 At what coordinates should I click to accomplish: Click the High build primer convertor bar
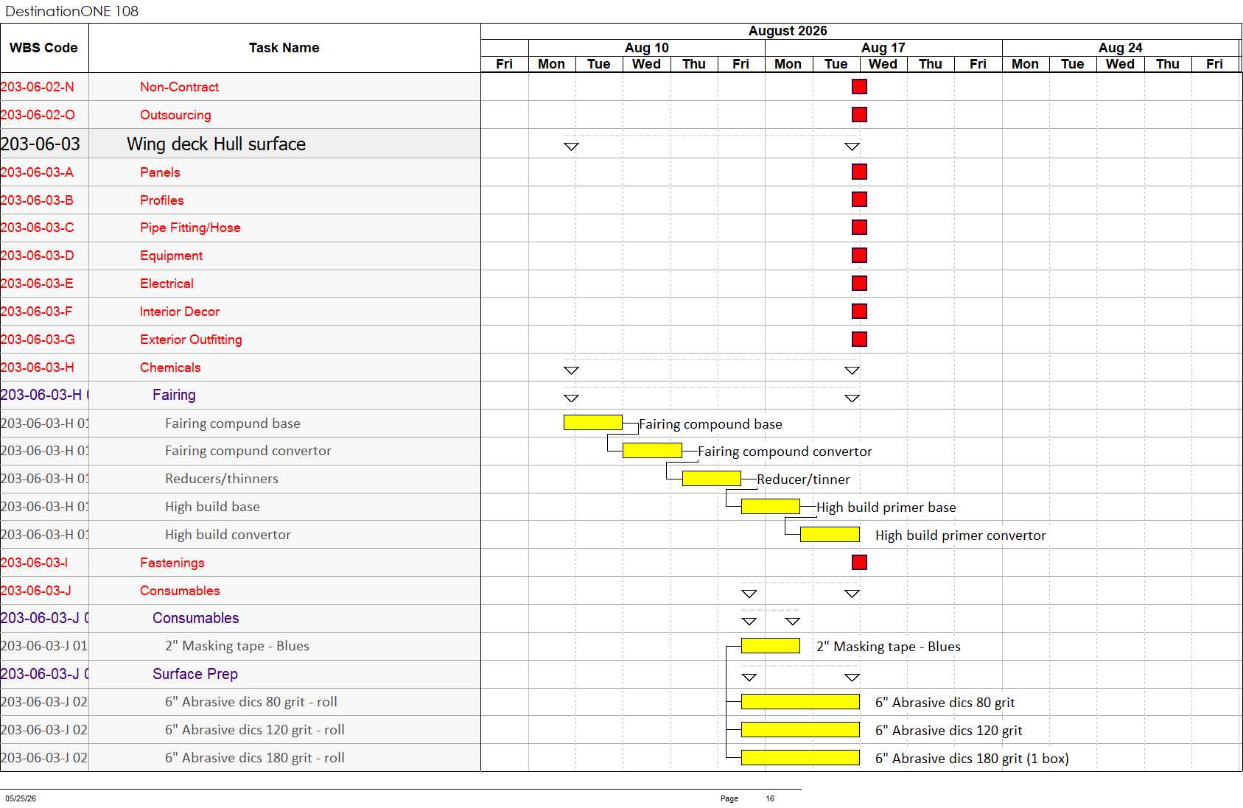pyautogui.click(x=830, y=535)
